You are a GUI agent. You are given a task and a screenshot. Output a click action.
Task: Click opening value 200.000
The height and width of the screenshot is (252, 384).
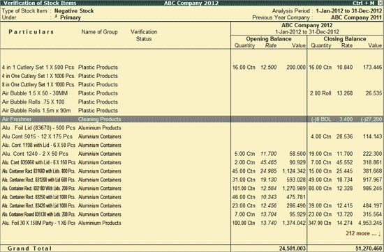(x=296, y=68)
